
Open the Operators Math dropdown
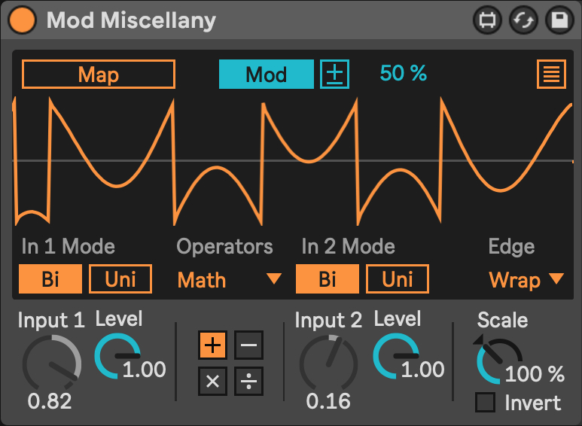pos(229,280)
